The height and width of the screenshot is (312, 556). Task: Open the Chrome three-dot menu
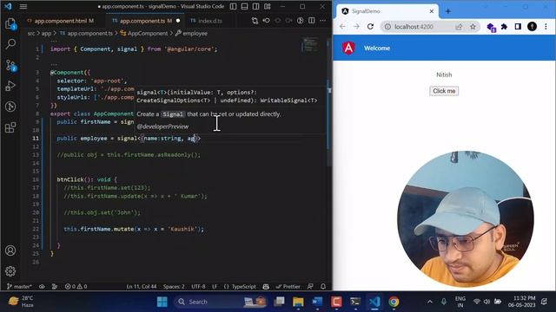point(546,27)
